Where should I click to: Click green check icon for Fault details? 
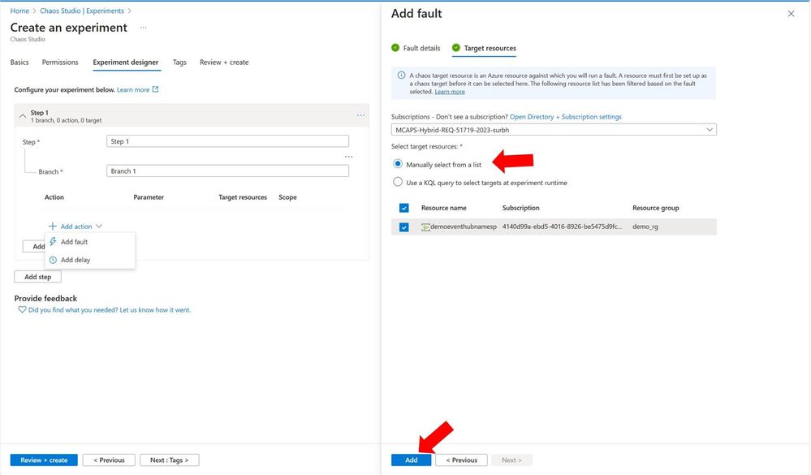(395, 48)
